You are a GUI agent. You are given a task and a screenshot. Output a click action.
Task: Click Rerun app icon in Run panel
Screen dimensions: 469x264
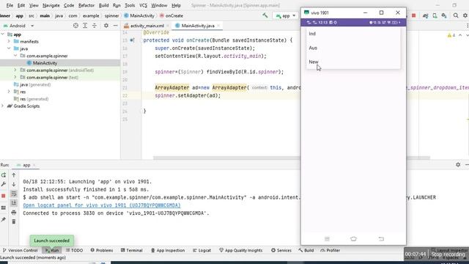coord(4,175)
